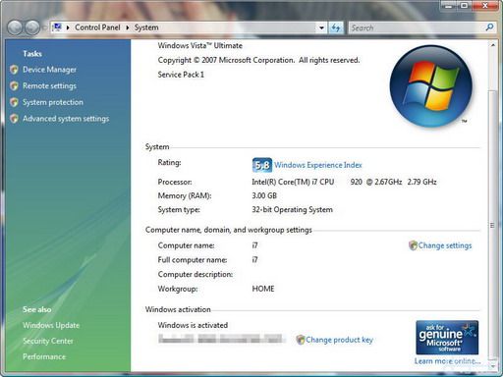This screenshot has width=503, height=377.
Task: Click Windows is activated text
Action: click(193, 325)
